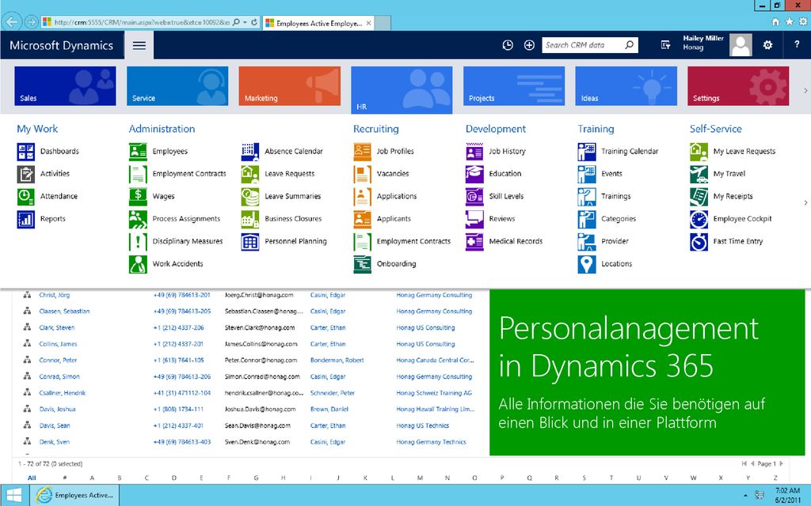Open the Employee Cockpit gauge icon
Viewport: 811px width, 506px height.
[x=699, y=219]
